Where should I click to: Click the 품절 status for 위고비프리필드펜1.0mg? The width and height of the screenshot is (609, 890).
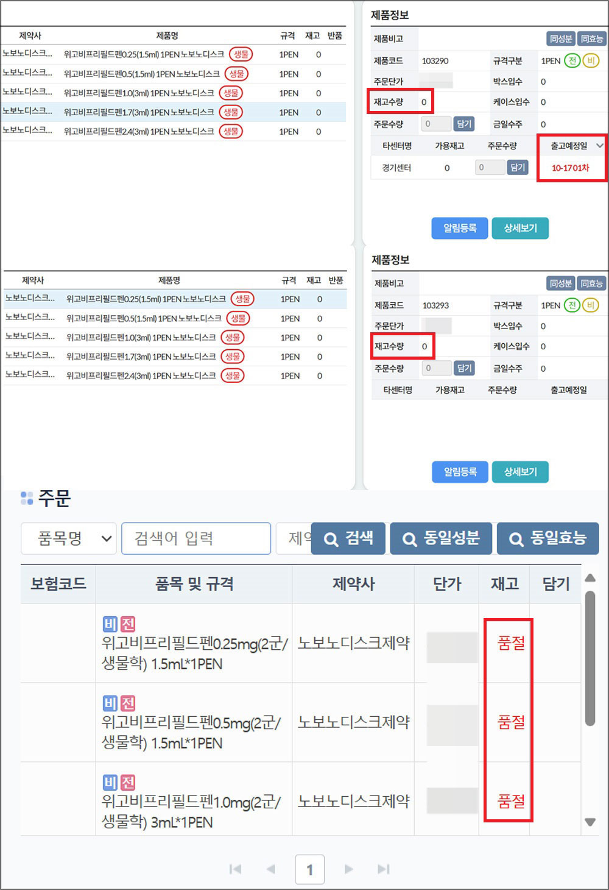tap(511, 801)
